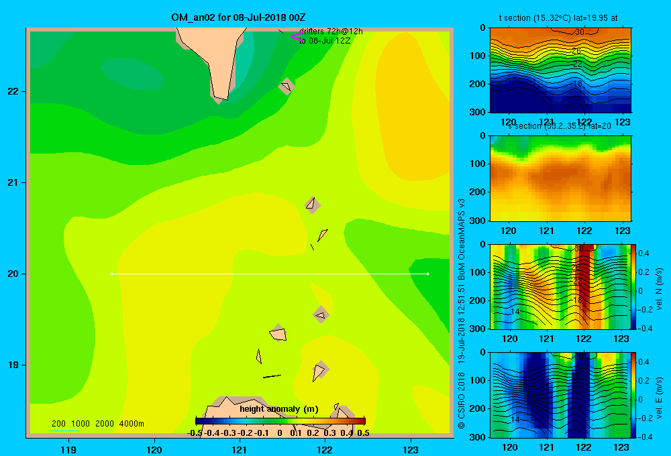This screenshot has height=456, width=671.
Task: Click longitude label 119 under main map
Action: (68, 449)
